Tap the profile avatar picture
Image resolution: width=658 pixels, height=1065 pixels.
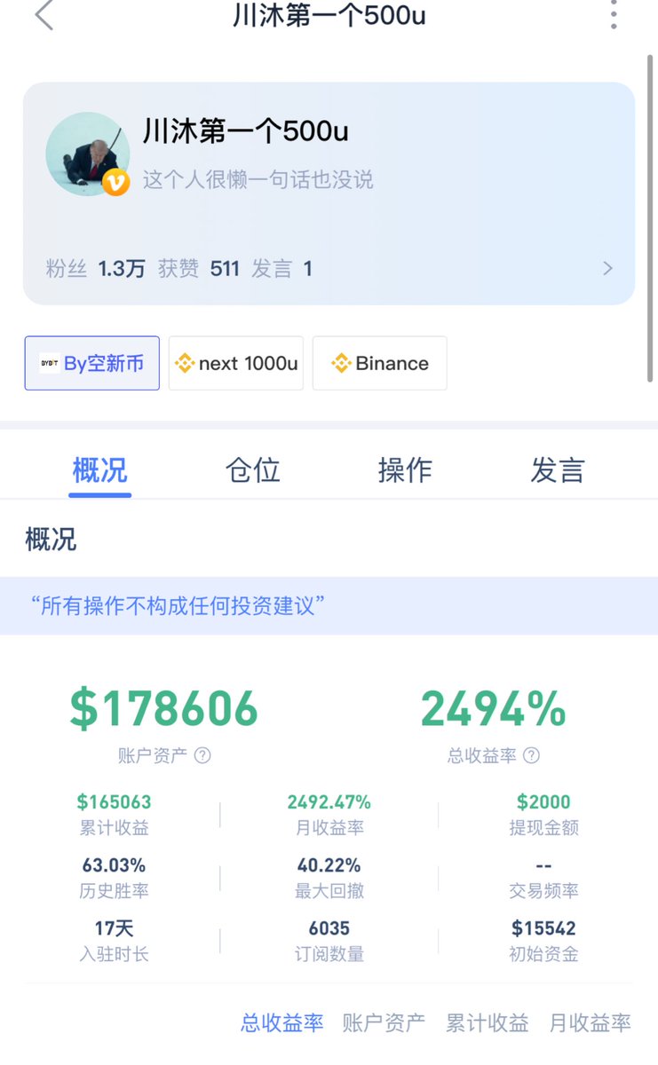point(87,154)
